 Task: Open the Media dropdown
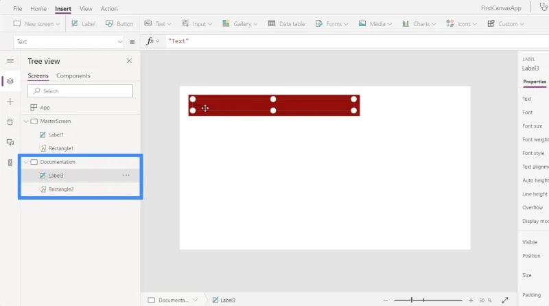click(375, 24)
